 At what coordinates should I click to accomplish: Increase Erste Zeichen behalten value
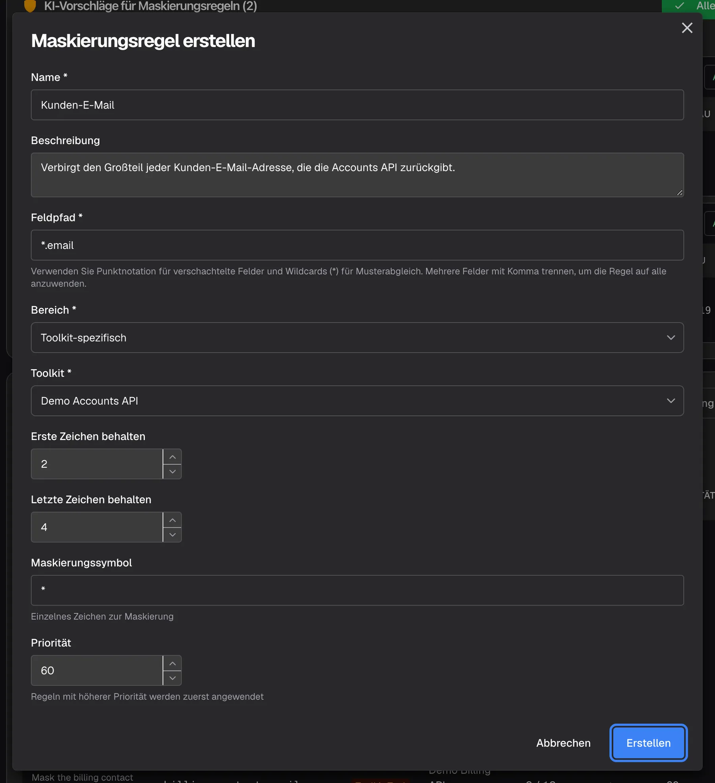[x=172, y=457]
